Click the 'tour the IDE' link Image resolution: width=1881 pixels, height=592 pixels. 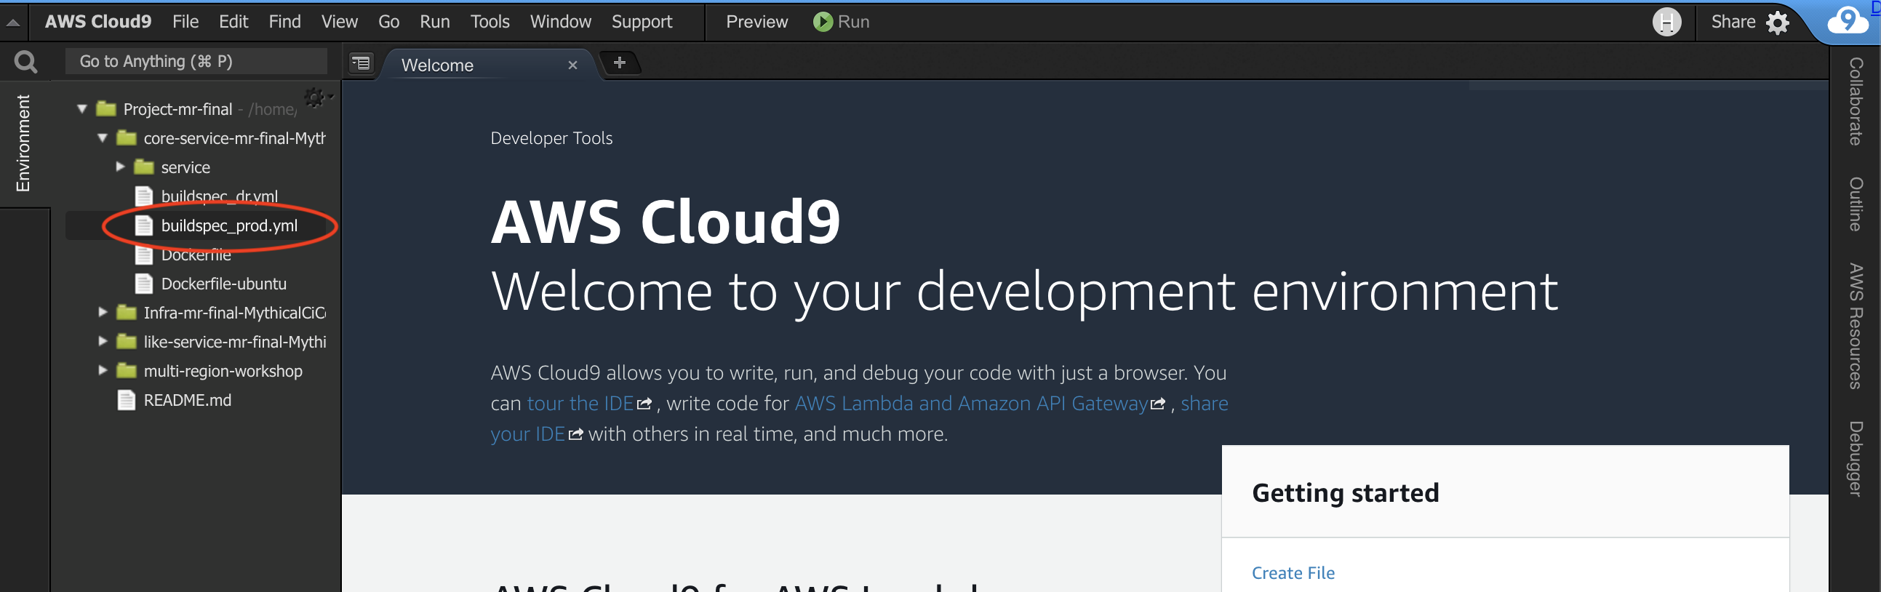[580, 403]
